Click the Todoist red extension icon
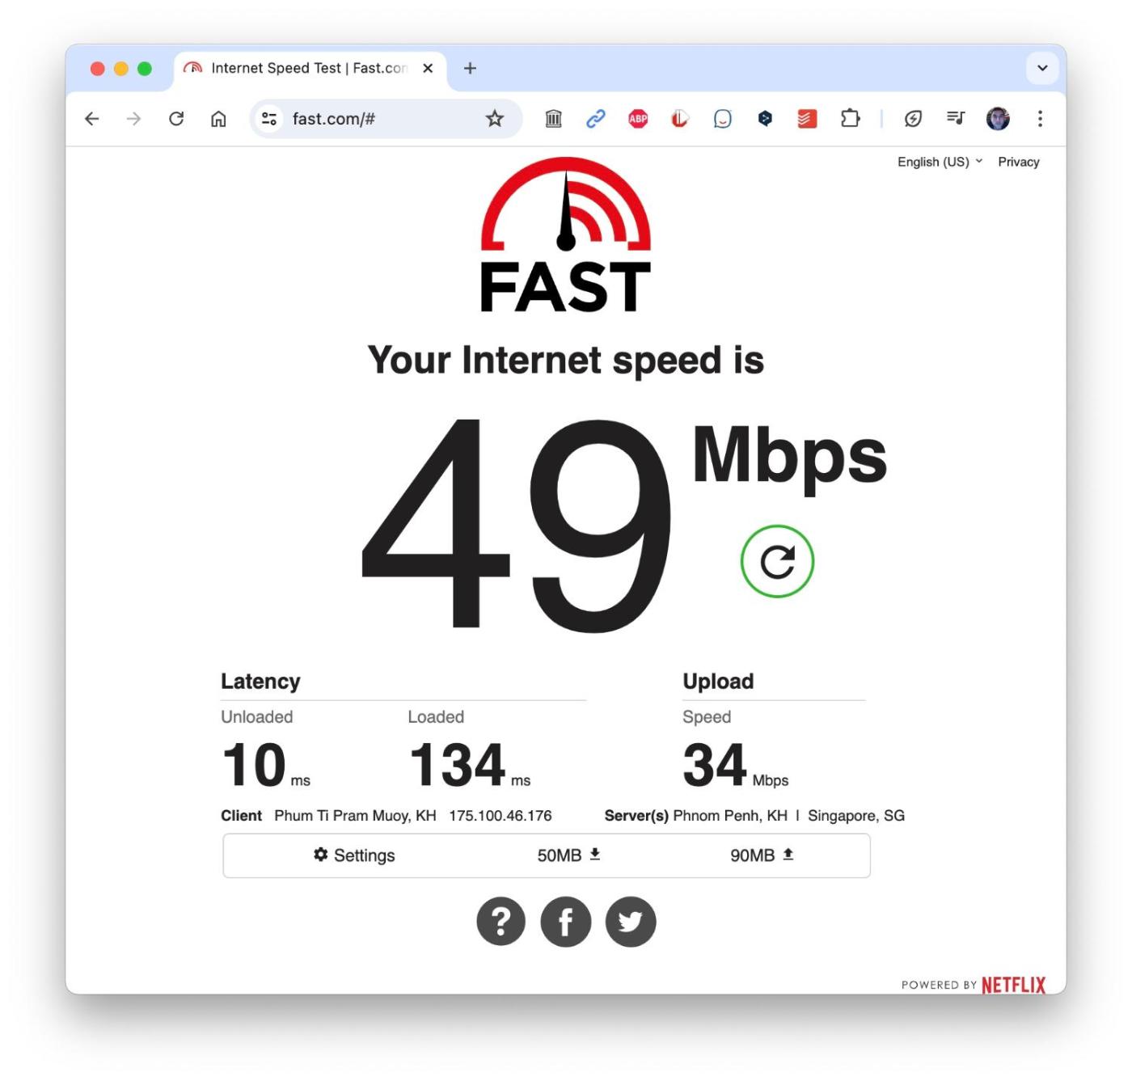1132x1081 pixels. tap(807, 119)
